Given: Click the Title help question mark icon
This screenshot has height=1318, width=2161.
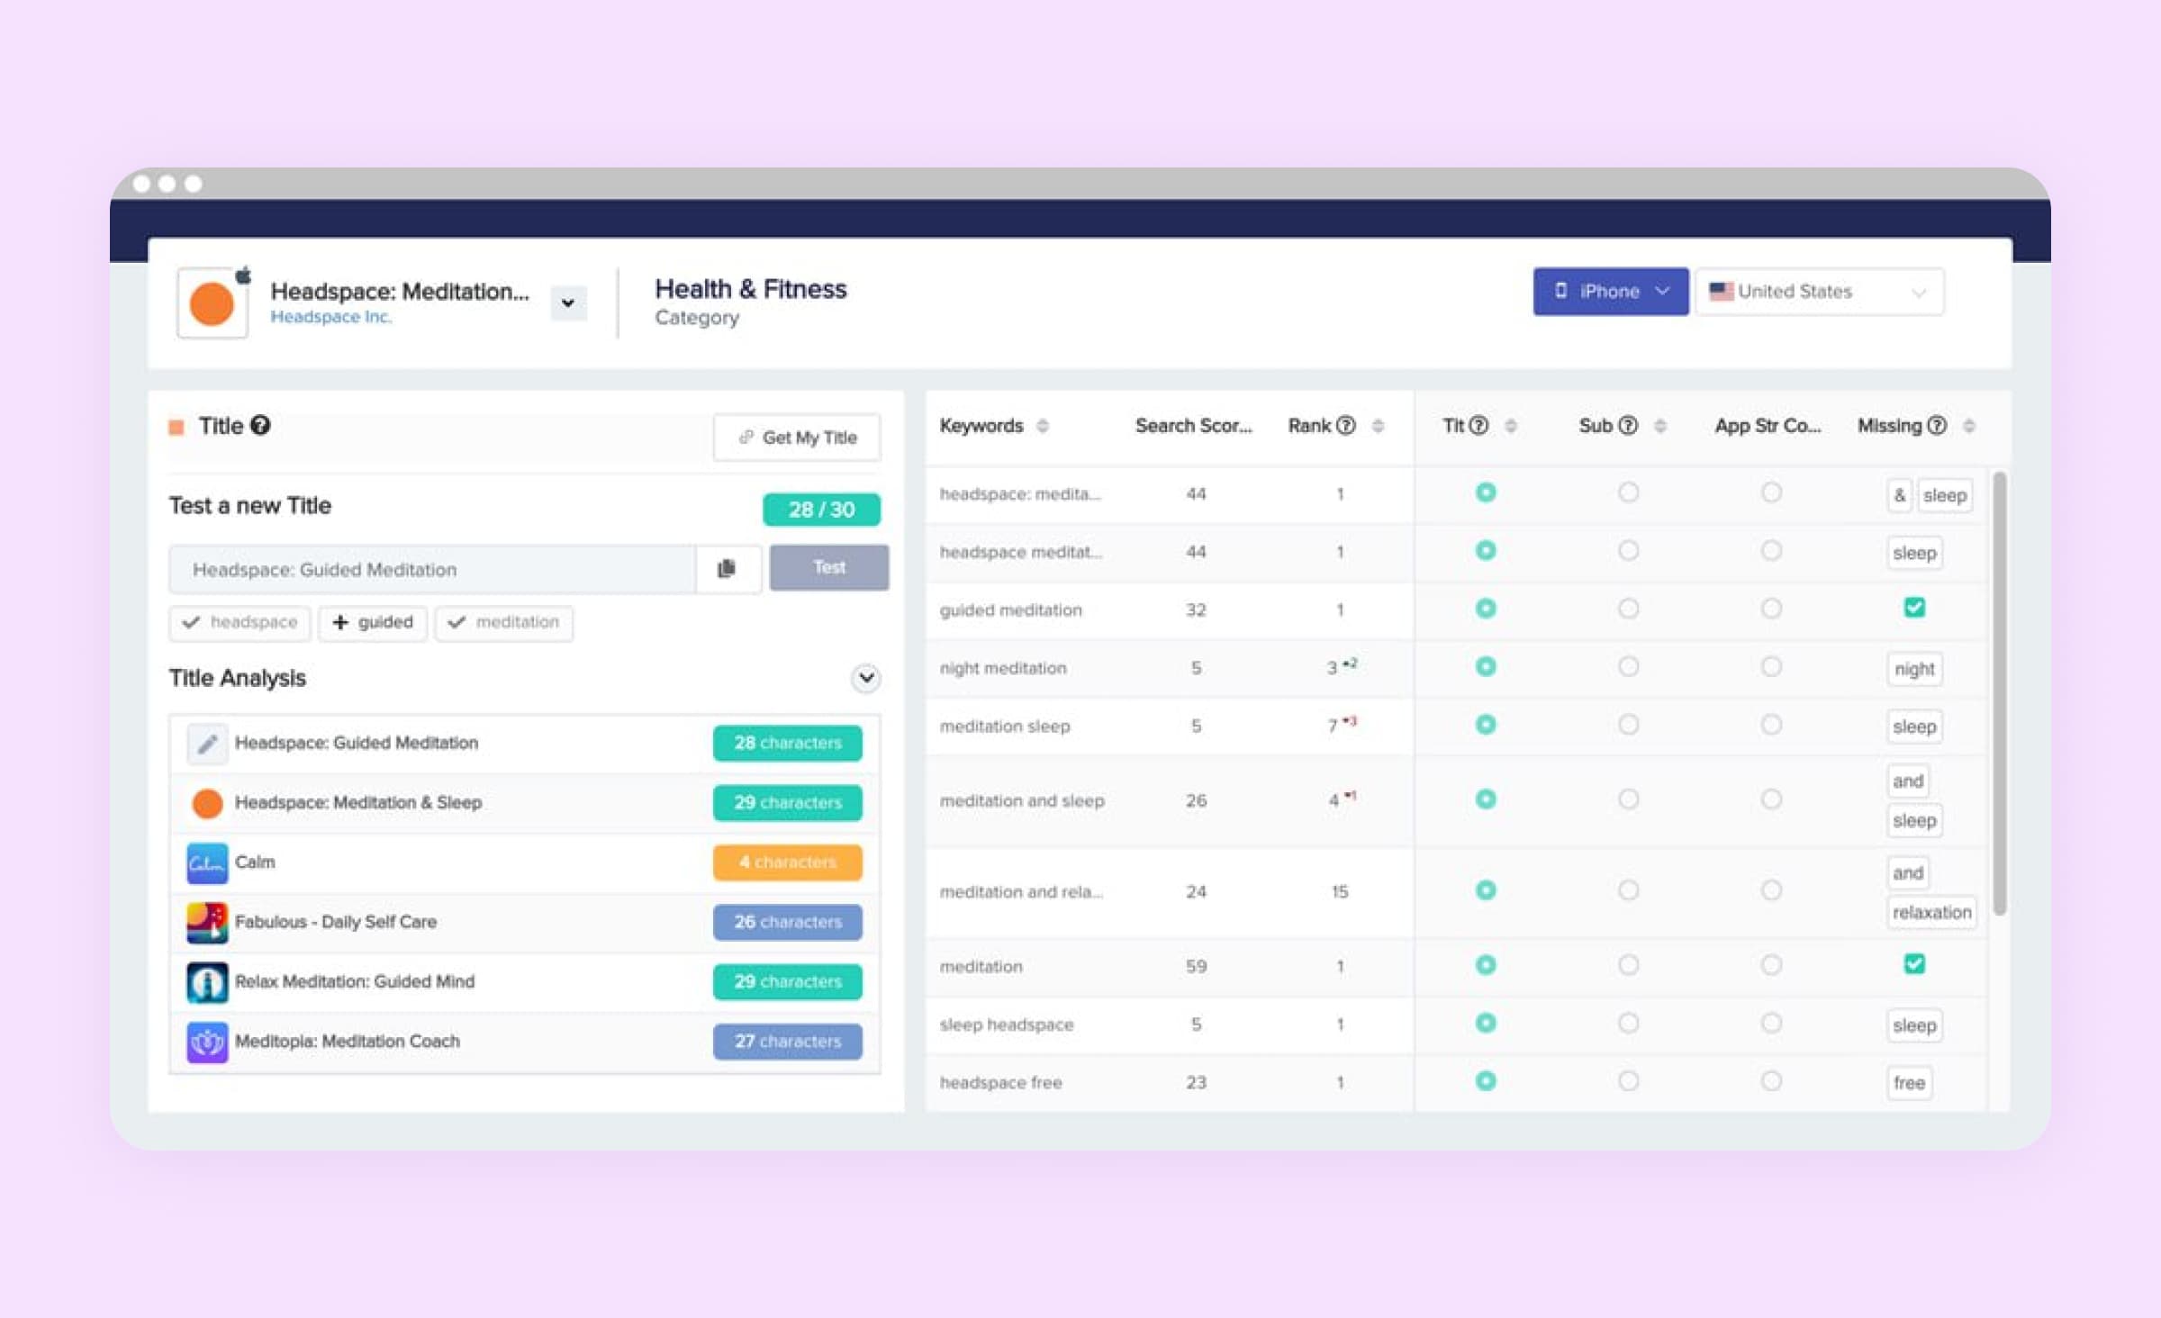Looking at the screenshot, I should 260,425.
